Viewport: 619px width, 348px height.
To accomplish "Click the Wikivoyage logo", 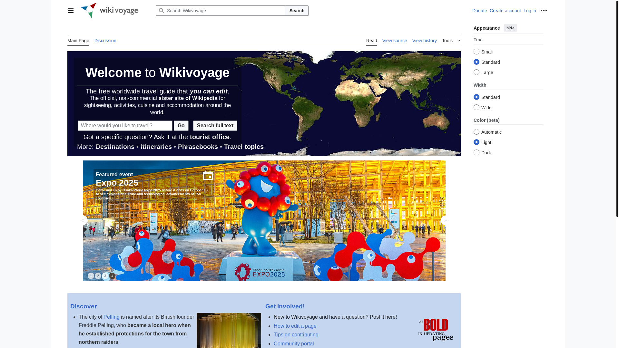I will (109, 11).
